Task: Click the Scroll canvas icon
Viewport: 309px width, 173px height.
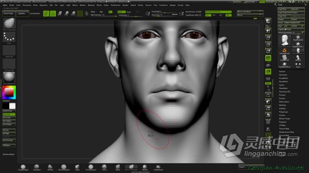Action: point(268,31)
